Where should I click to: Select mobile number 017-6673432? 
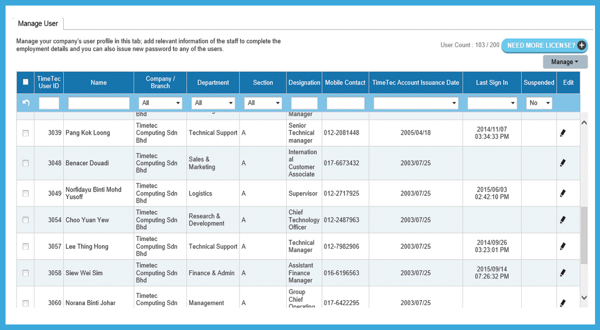[342, 163]
